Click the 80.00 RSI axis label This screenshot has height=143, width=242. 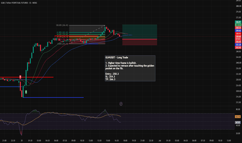point(238,109)
